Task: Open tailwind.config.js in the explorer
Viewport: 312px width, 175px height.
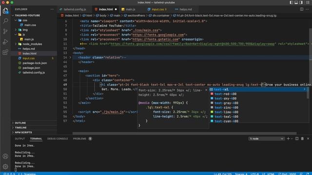Action: click(34, 72)
